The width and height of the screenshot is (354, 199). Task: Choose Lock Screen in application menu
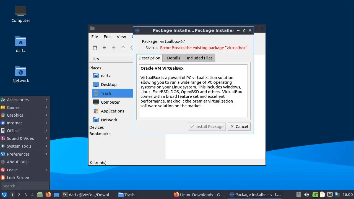25,177
